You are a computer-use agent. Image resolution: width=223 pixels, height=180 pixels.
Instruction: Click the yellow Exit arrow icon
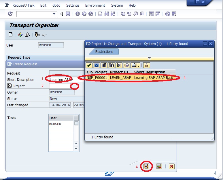(84, 14)
